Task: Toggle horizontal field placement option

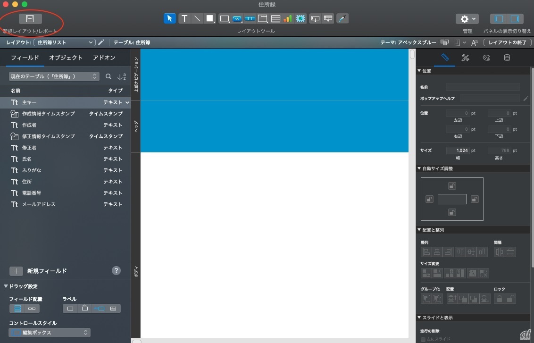Action: [x=32, y=309]
